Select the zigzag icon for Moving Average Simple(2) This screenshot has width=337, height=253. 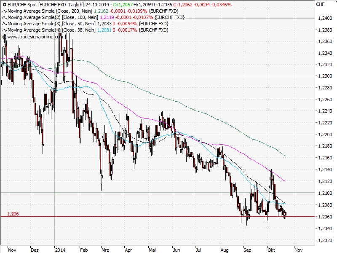(x=4, y=17)
